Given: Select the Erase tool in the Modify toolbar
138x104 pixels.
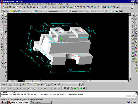Looking at the screenshot, I should tap(5, 16).
